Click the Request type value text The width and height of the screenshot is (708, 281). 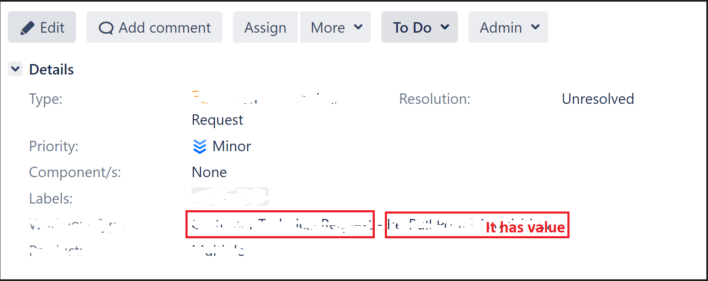coord(217,120)
